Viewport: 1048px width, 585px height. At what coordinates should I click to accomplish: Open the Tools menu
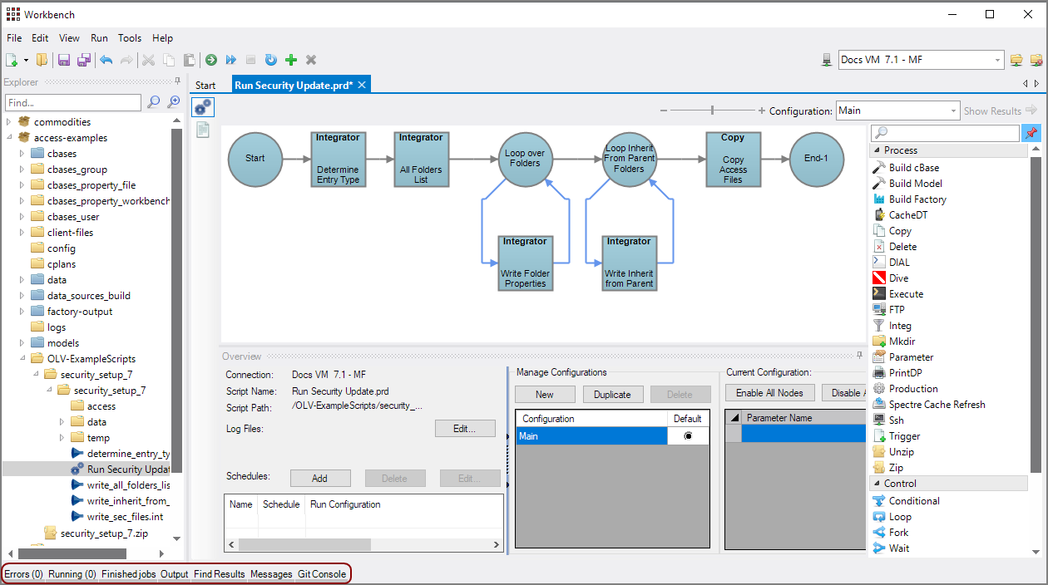coord(130,38)
